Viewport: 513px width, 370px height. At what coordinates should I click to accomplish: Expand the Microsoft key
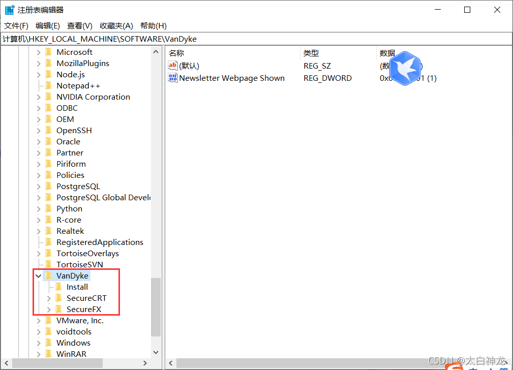39,52
